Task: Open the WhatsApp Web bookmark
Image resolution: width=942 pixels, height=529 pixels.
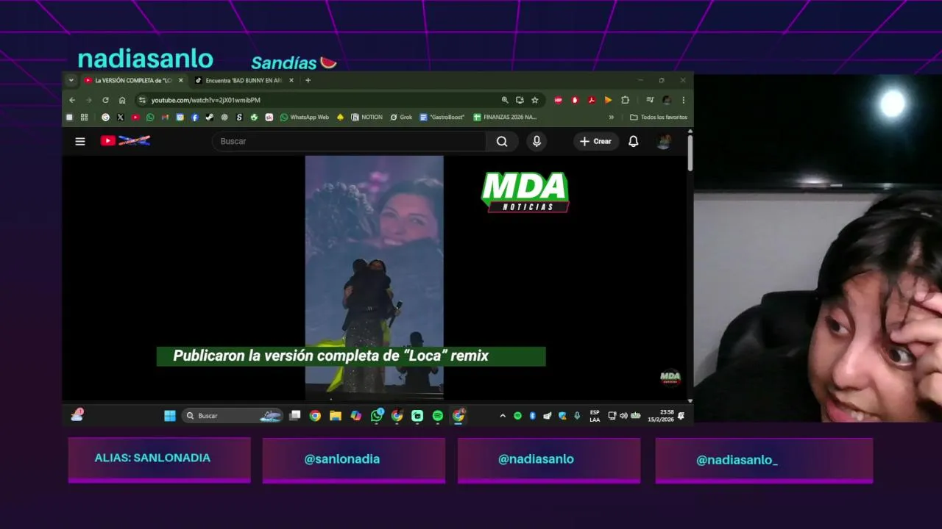Action: 305,117
